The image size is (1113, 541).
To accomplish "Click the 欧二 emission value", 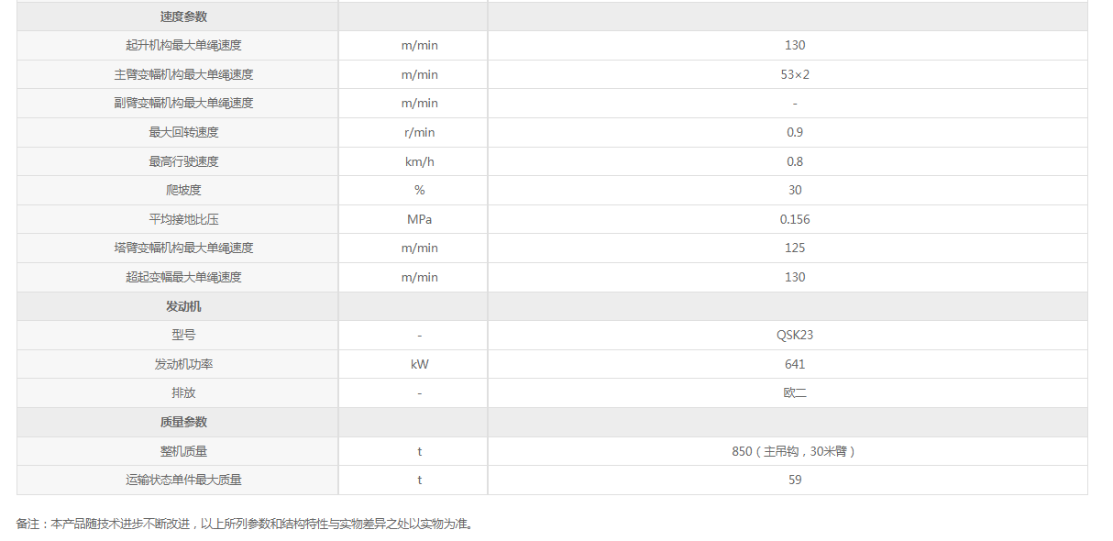I will coord(794,392).
